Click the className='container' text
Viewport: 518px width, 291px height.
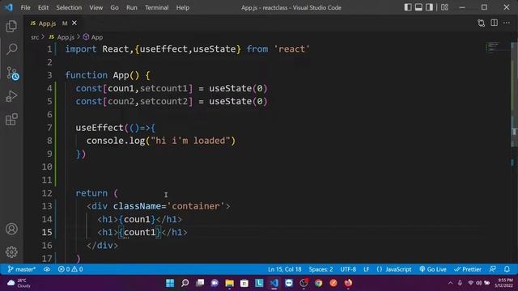(x=169, y=206)
